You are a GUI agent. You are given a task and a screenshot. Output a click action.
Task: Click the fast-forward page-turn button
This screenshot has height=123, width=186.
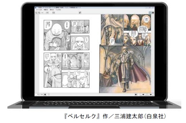(x=151, y=95)
